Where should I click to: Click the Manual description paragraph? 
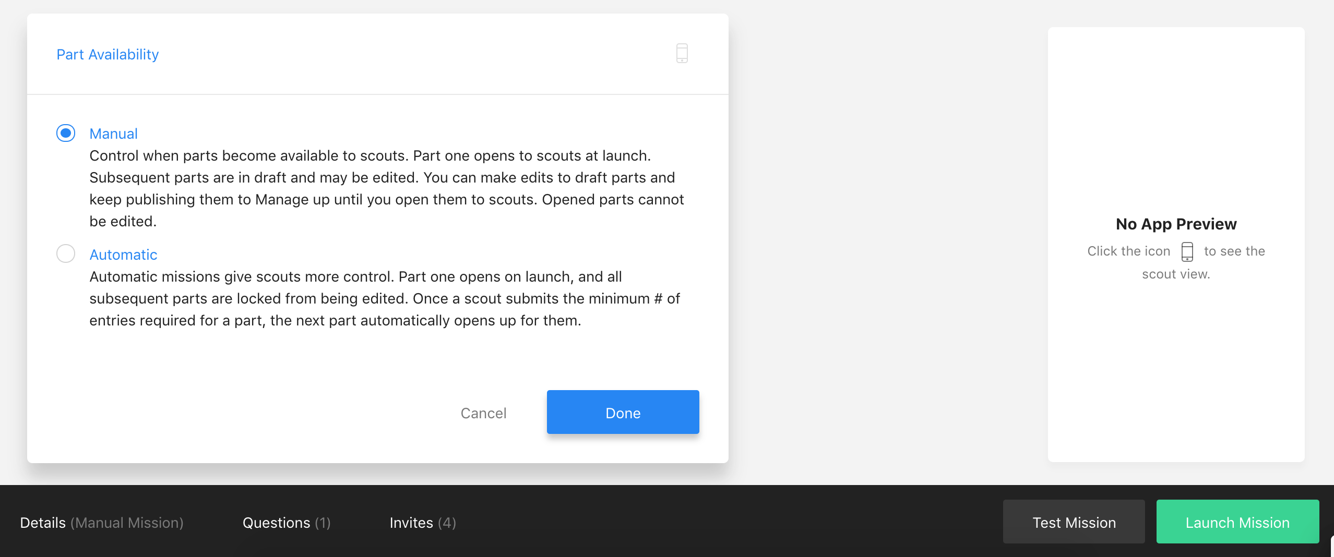tap(387, 188)
